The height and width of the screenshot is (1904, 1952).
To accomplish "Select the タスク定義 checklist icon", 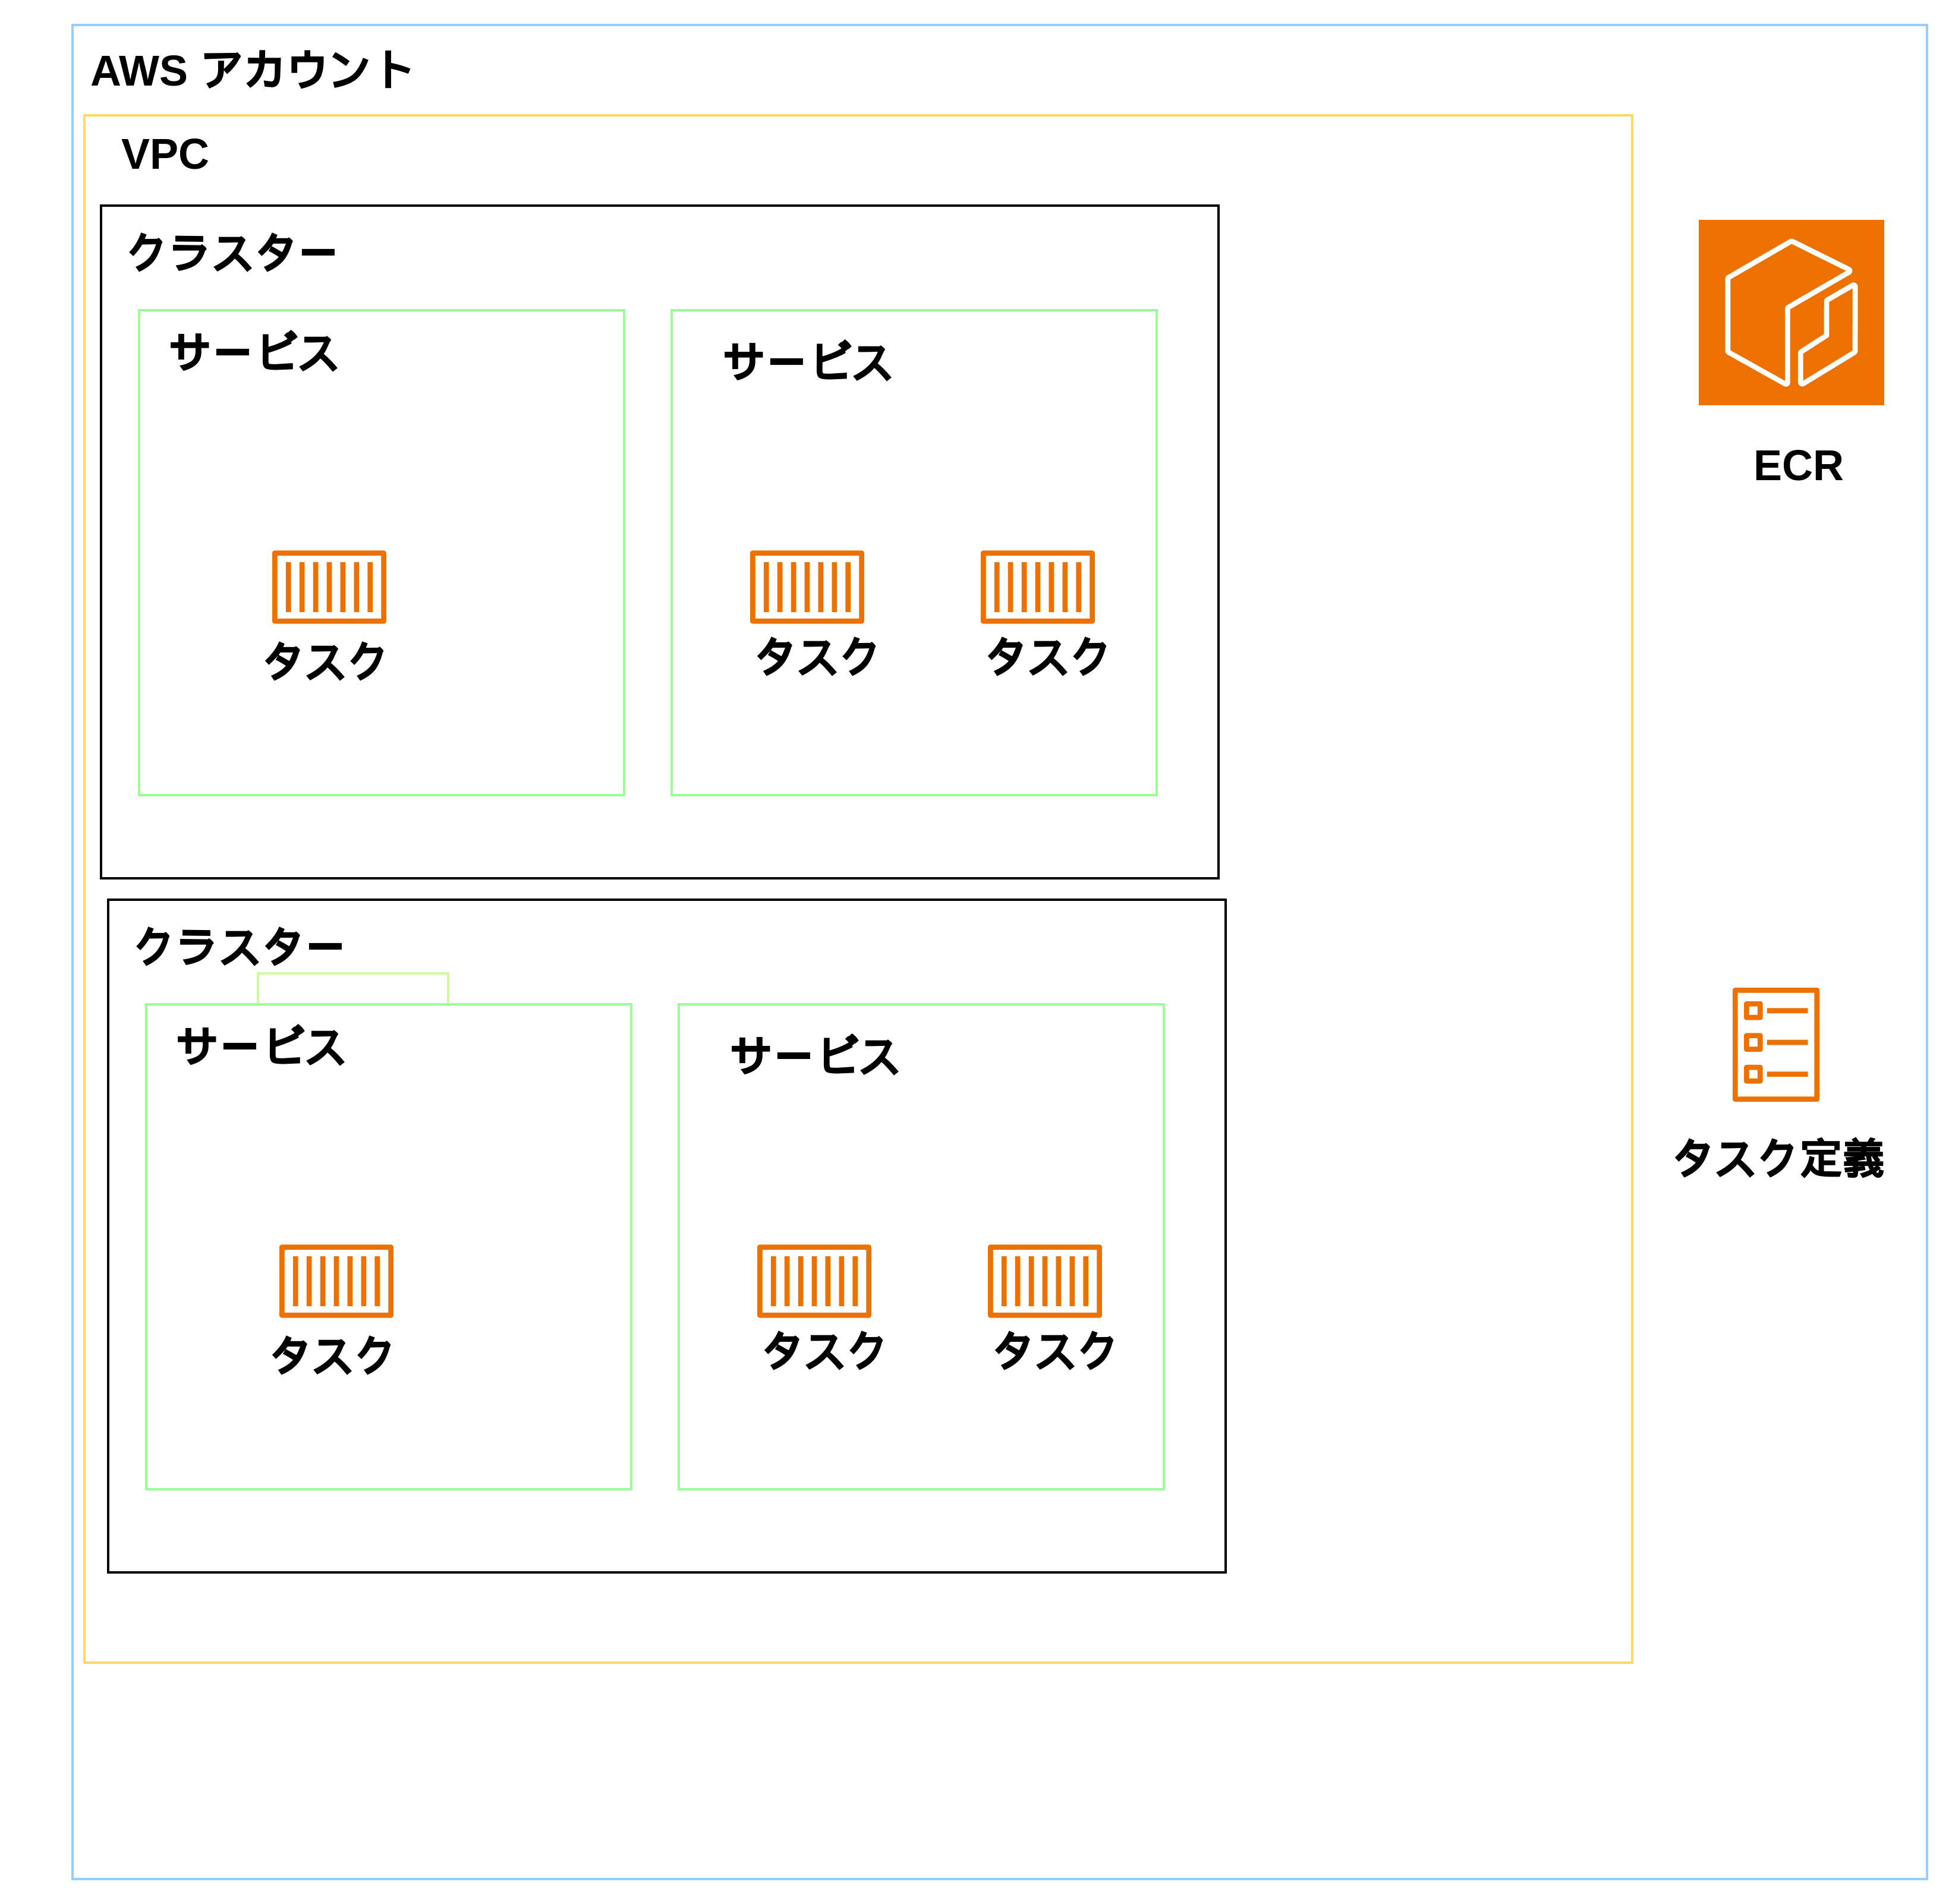I will coord(1775,1044).
